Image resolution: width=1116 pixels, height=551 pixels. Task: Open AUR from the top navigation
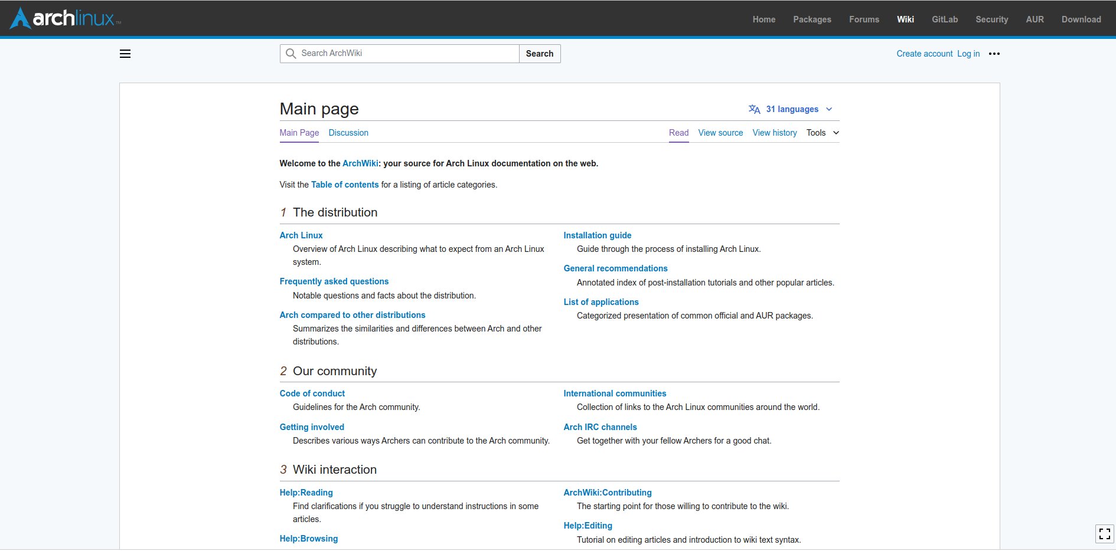(x=1035, y=19)
